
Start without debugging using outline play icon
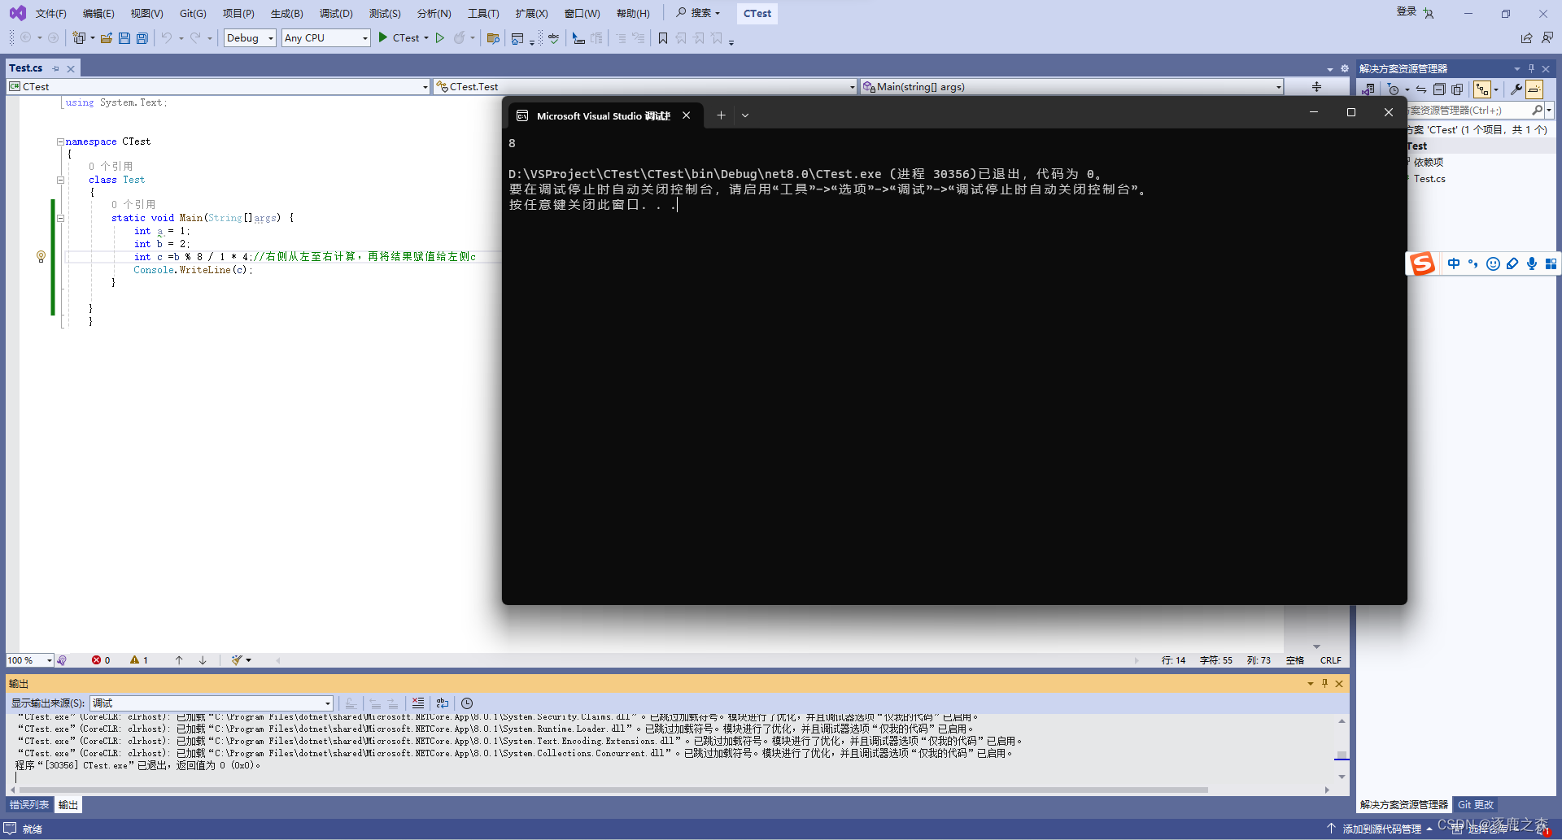(439, 37)
